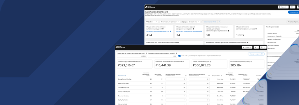Open period dropdown showing С начала мес
Screen dimensions: 299x105
click(x=194, y=22)
